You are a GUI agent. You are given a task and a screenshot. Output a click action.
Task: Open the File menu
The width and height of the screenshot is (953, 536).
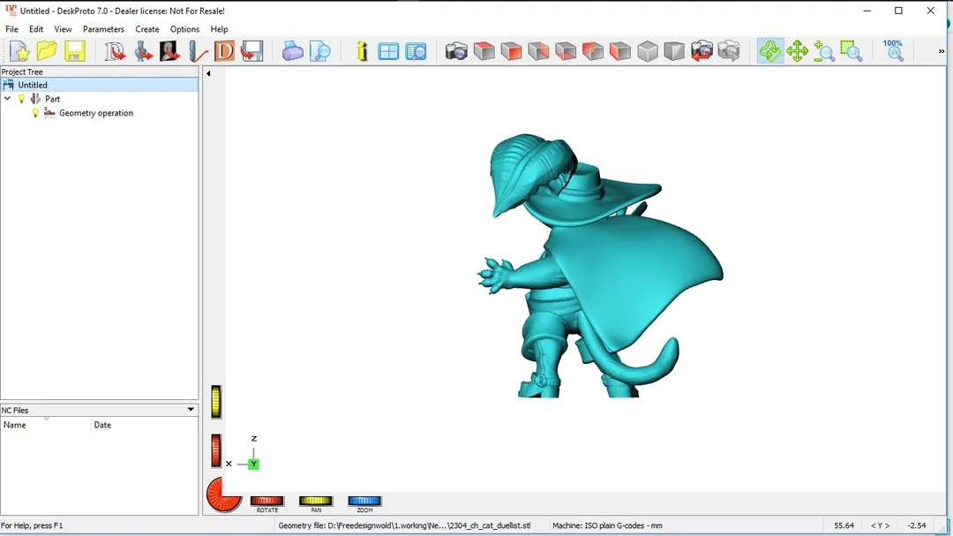(11, 29)
